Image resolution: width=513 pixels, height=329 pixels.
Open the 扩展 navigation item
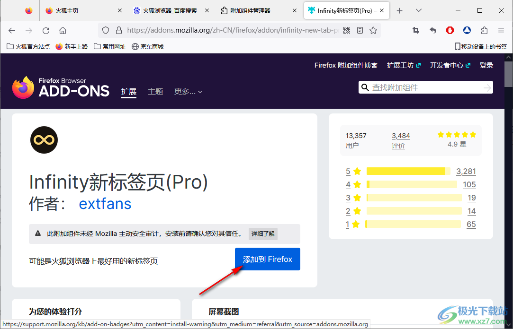click(x=129, y=92)
